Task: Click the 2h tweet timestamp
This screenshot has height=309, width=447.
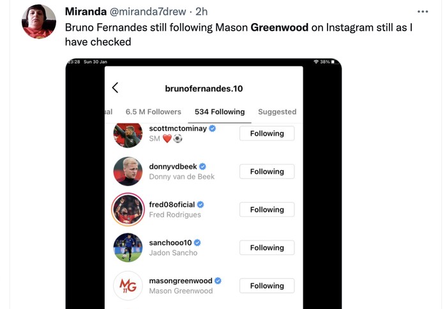Action: click(x=201, y=12)
